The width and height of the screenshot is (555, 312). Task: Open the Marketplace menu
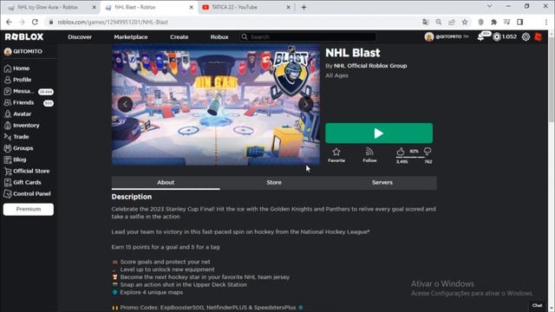click(x=131, y=36)
